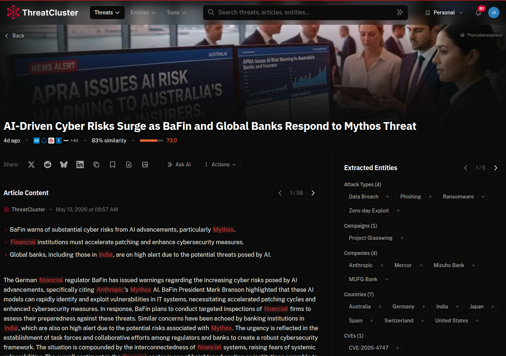Share article on Bluesky
The width and height of the screenshot is (506, 356).
click(x=64, y=165)
